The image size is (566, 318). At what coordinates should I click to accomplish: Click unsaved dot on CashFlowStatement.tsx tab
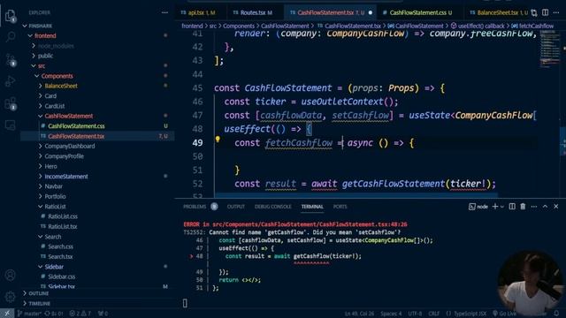pyautogui.click(x=371, y=12)
